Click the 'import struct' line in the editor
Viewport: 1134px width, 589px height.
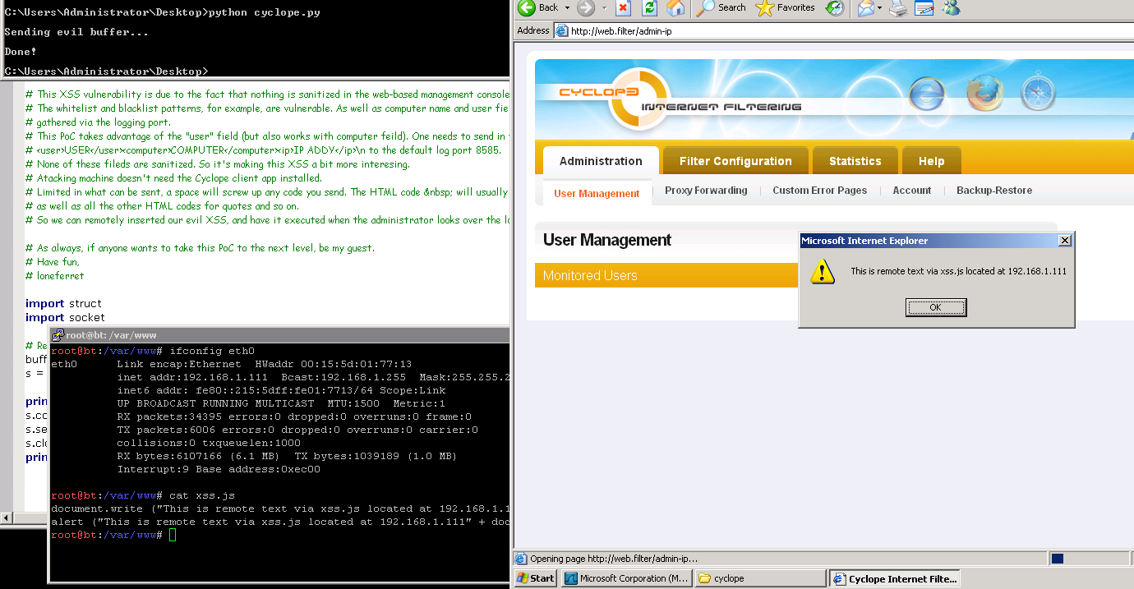pos(63,303)
